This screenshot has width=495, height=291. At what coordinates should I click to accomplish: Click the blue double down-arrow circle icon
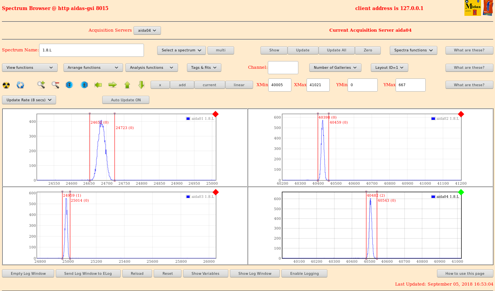69,85
